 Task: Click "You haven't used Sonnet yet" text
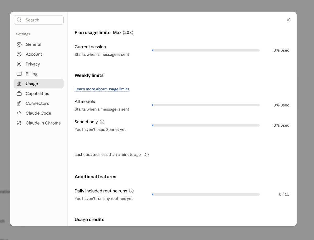pyautogui.click(x=100, y=130)
